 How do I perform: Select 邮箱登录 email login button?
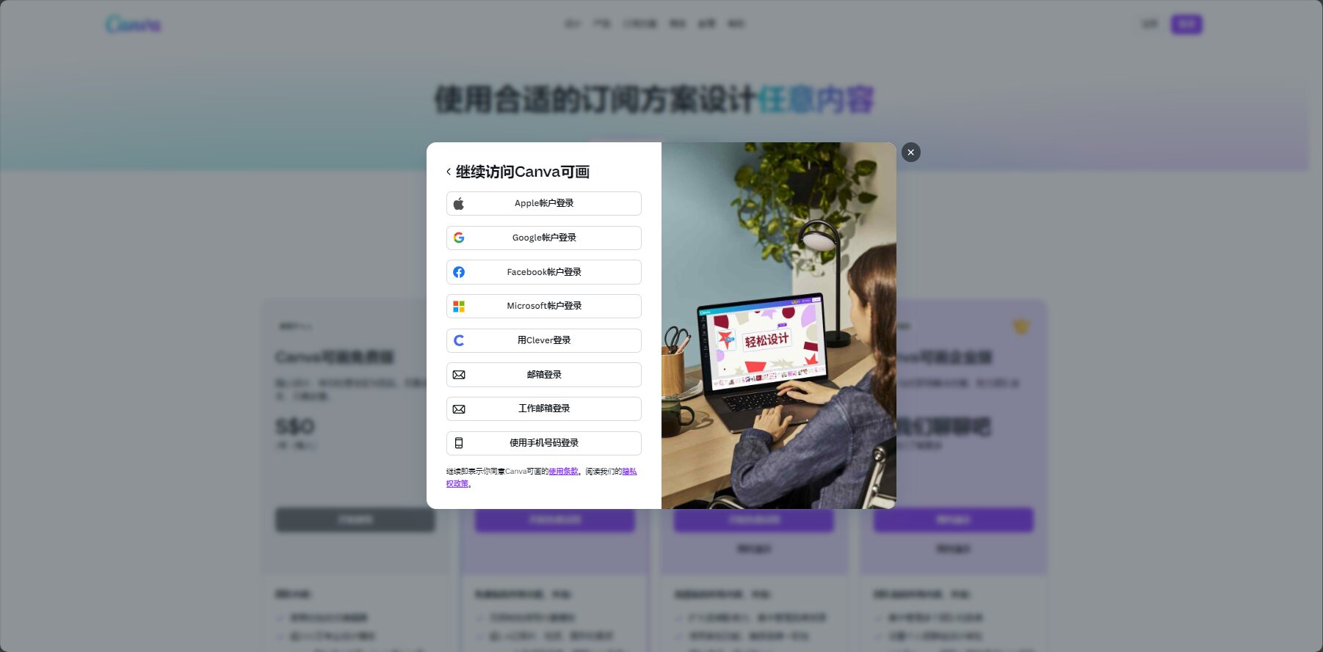pos(543,375)
